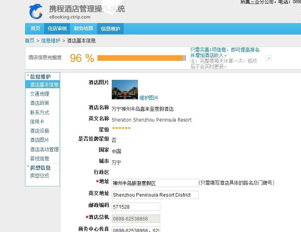
Task: Click the 中国 country value
Action: tap(117, 151)
